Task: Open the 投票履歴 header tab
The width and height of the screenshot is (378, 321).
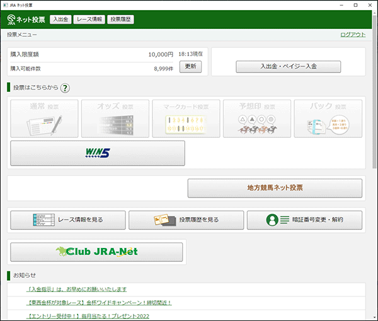Action: 120,20
